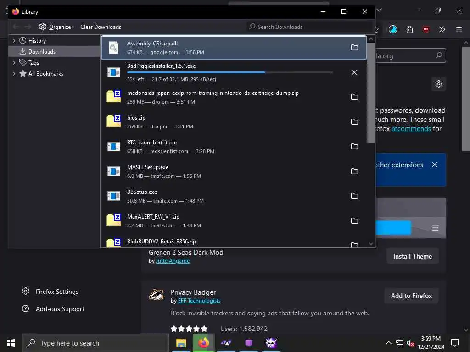Image resolution: width=470 pixels, height=352 pixels.
Task: Select All Bookmarks in the sidebar
Action: 45,74
